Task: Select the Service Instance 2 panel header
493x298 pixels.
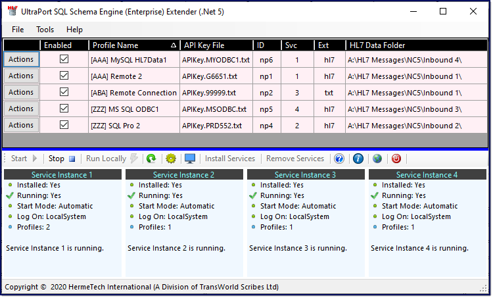Action: point(184,174)
